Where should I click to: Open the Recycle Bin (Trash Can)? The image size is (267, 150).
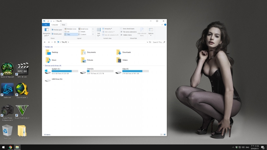point(7,130)
